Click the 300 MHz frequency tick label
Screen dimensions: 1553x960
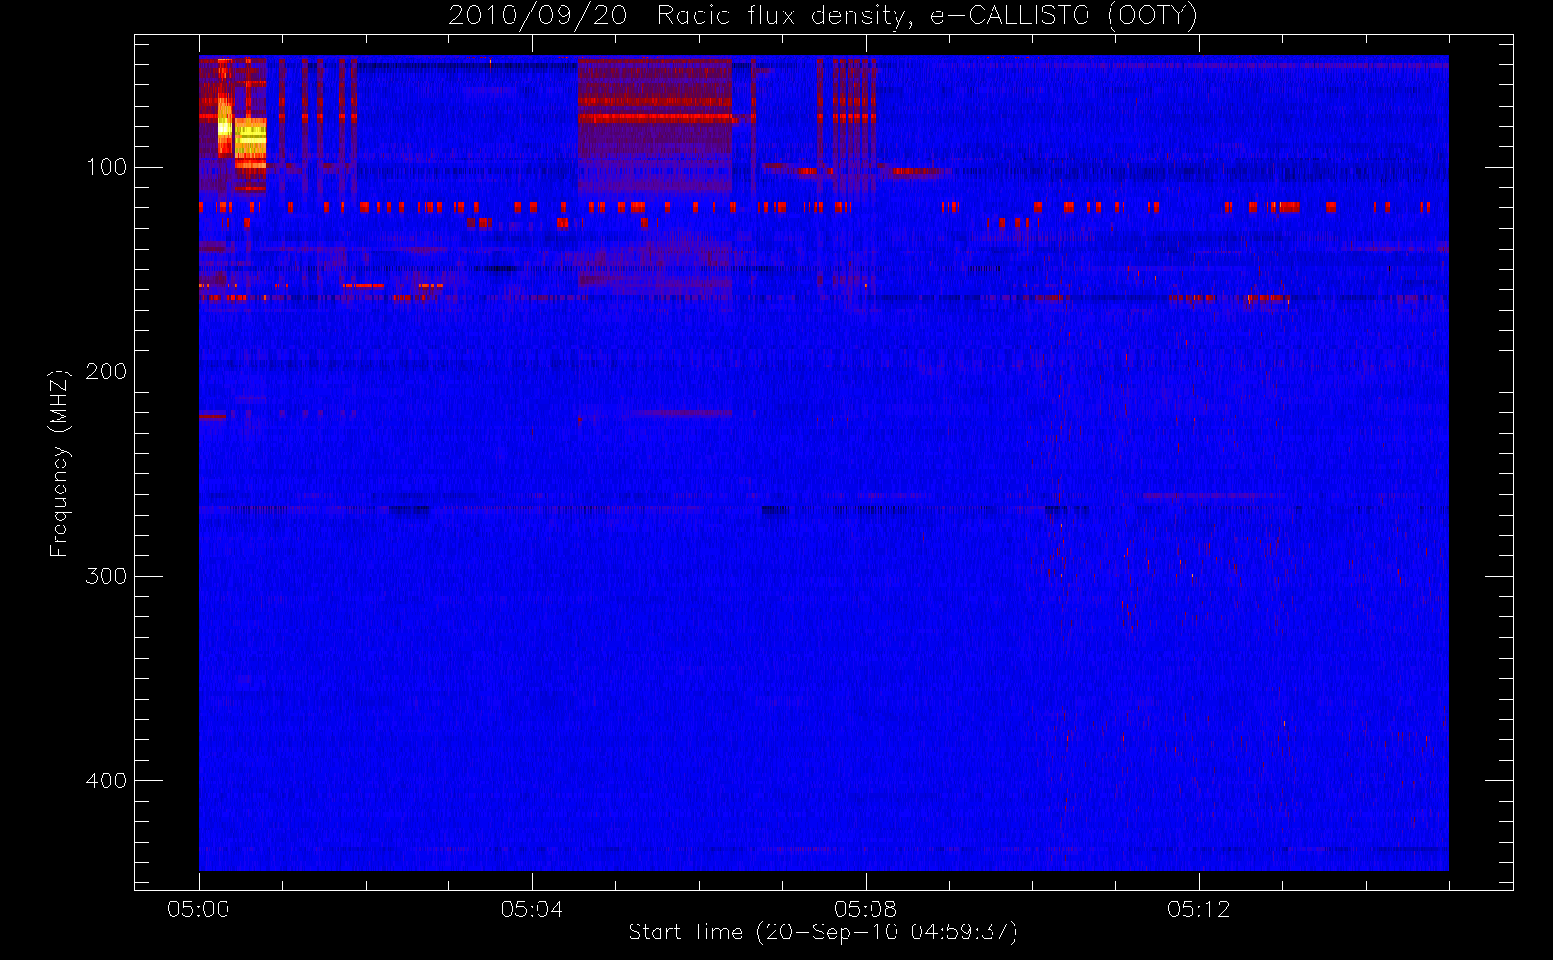point(106,576)
